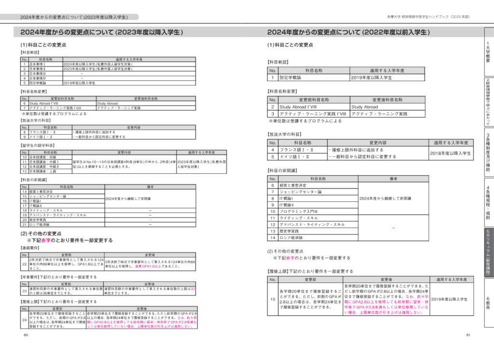Click the right page heading for 2022年度以前入学生

[x=348, y=32]
